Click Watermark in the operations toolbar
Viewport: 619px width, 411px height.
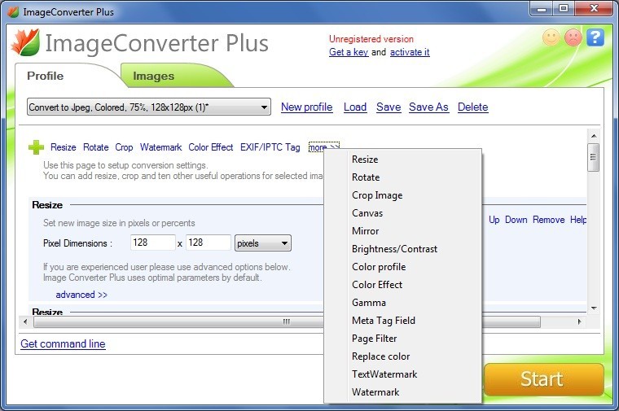point(160,147)
